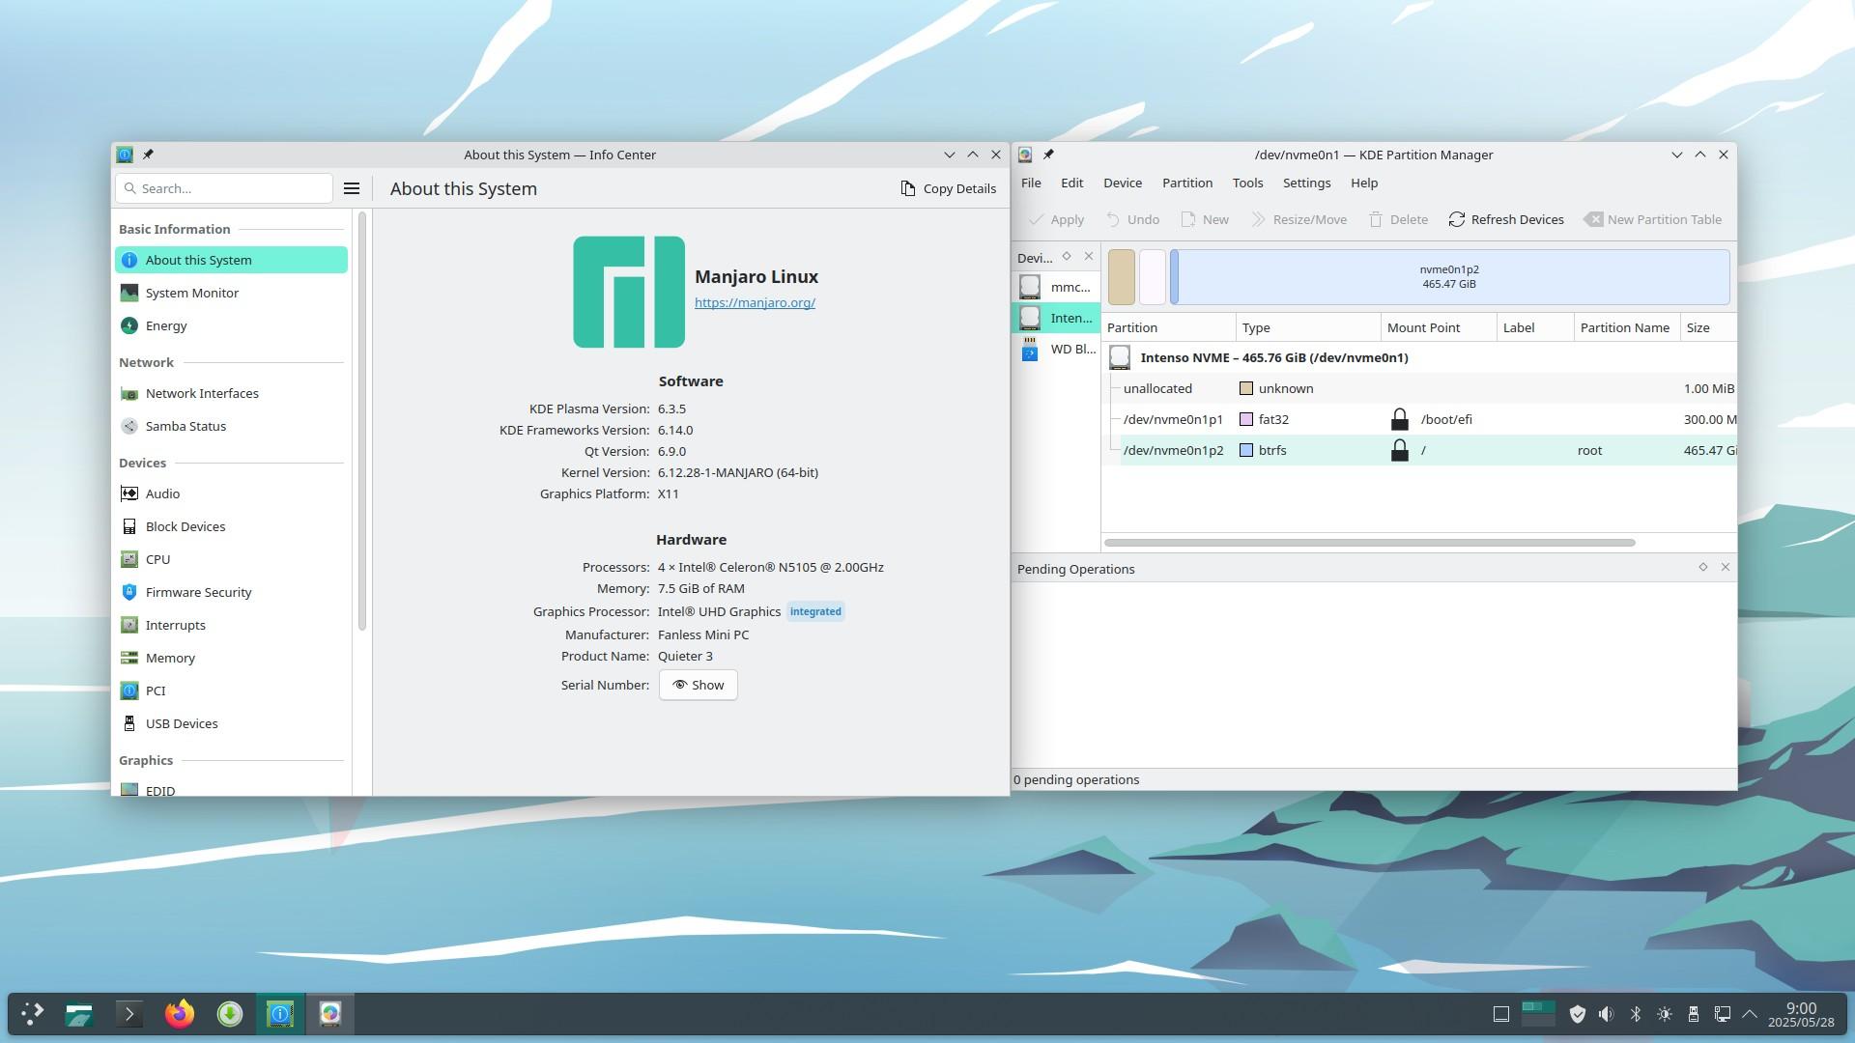Select the WD Bl... device
1855x1043 pixels.
(x=1056, y=349)
